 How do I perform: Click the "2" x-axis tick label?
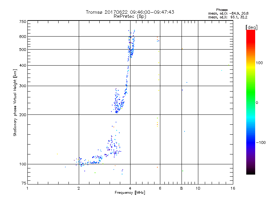(x=79, y=188)
